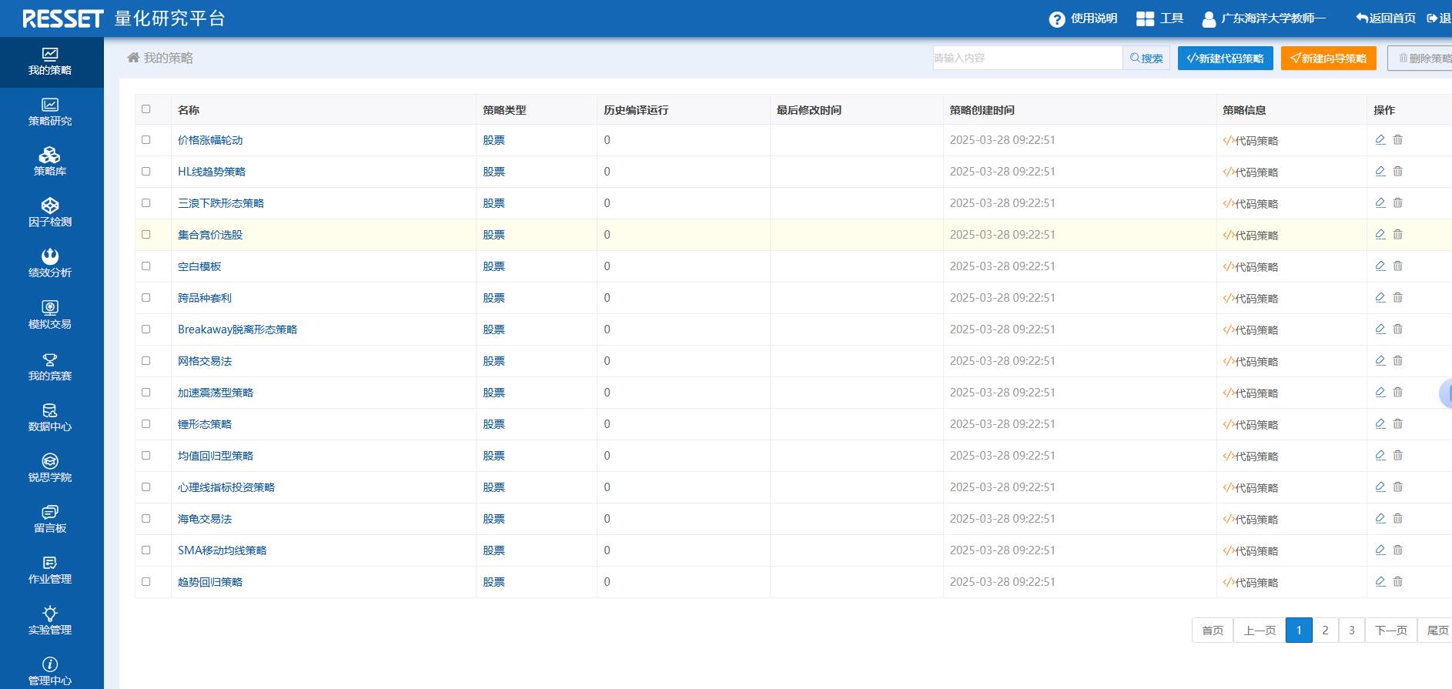
Task: Click 返回首页 in top bar
Action: pos(1386,18)
